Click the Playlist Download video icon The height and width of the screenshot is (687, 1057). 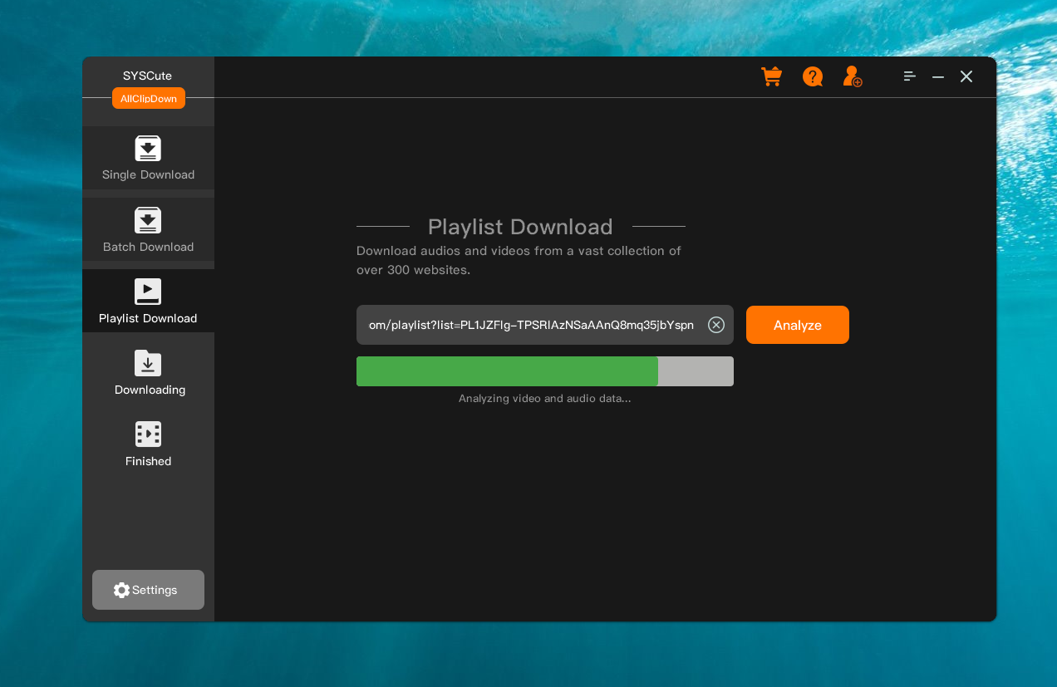(x=148, y=292)
